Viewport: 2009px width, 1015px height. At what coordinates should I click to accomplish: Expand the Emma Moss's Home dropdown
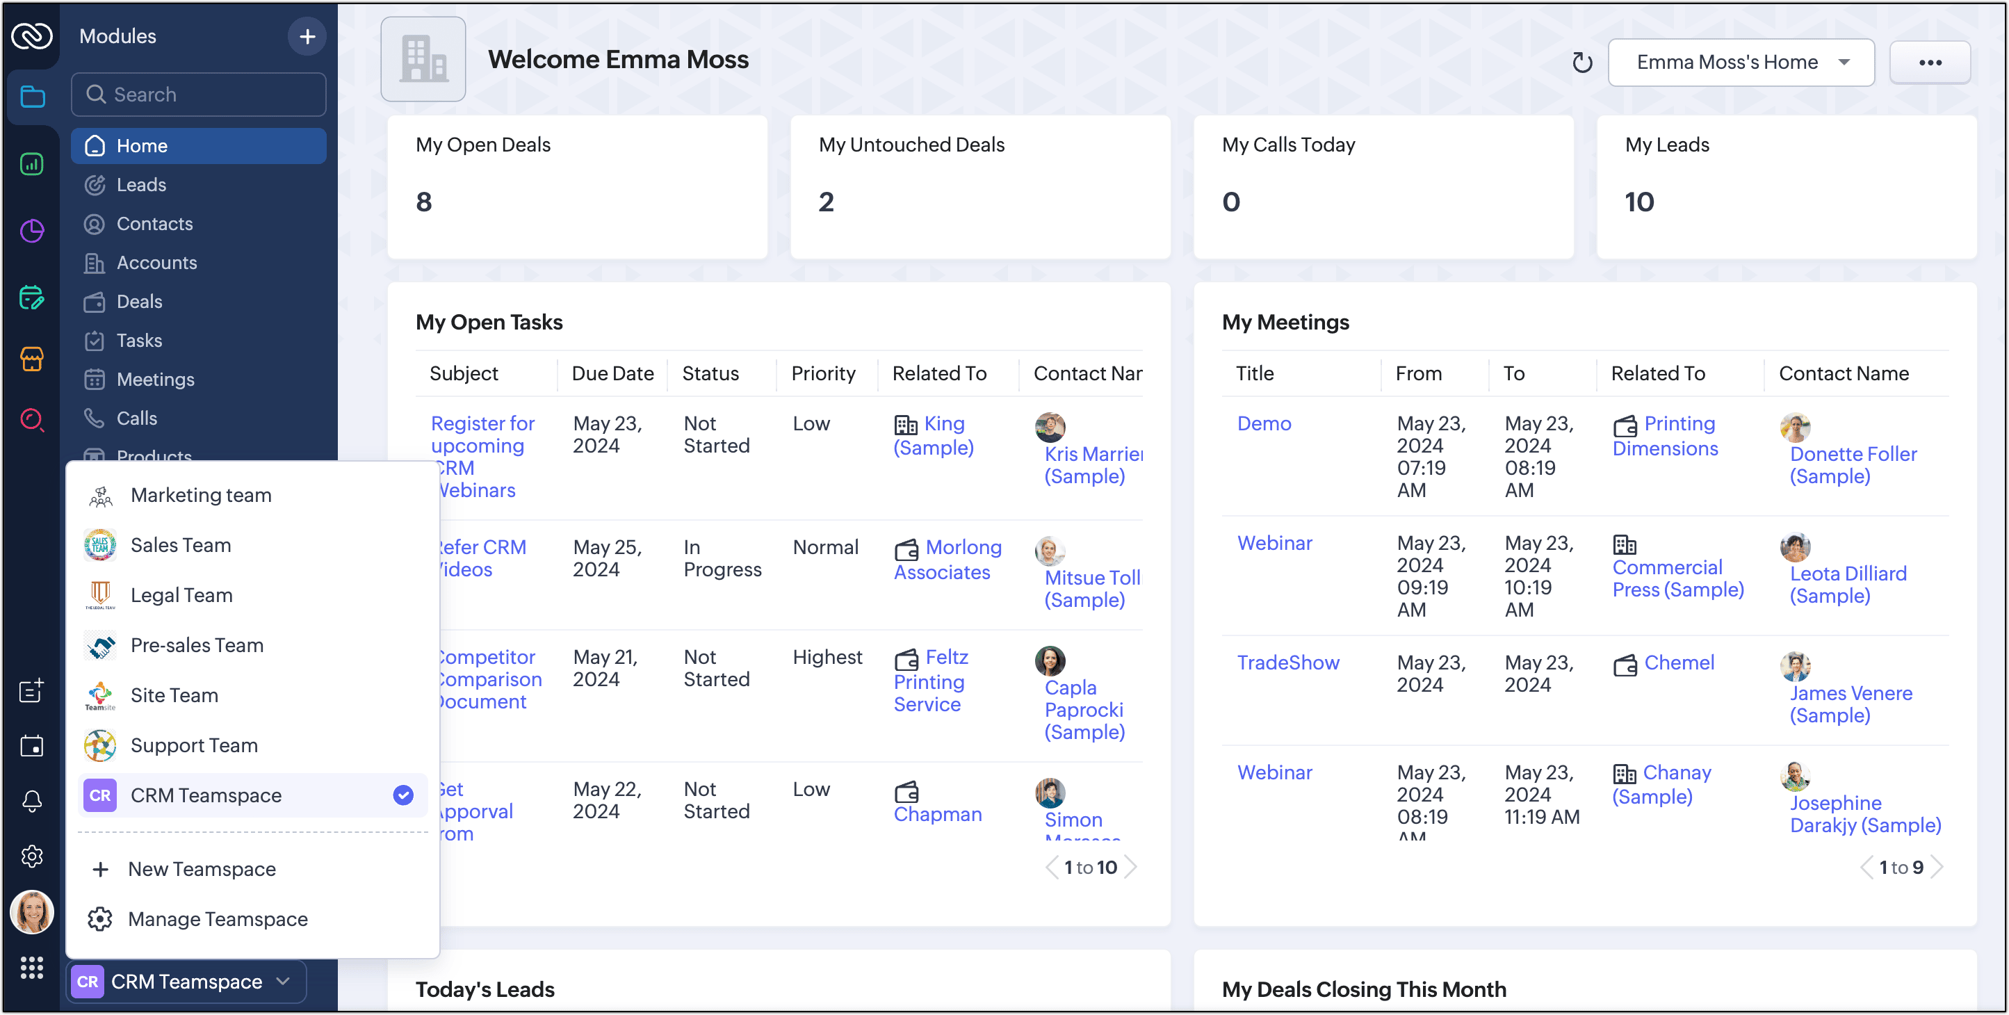click(x=1741, y=63)
